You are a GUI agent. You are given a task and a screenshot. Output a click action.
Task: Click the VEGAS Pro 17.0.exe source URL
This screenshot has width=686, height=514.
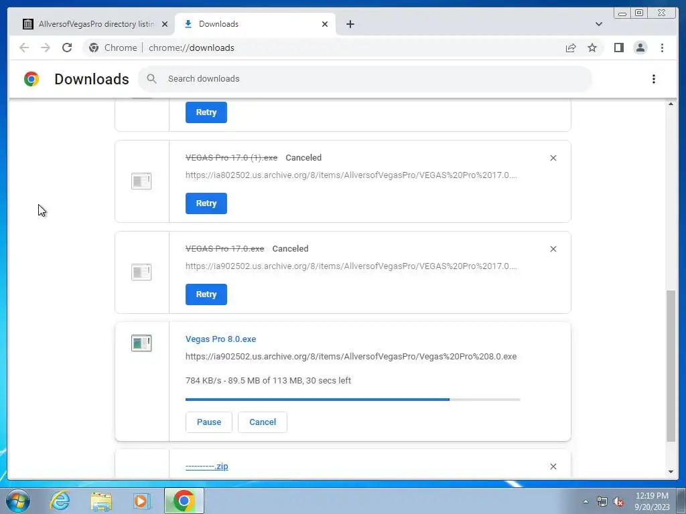coord(351,266)
